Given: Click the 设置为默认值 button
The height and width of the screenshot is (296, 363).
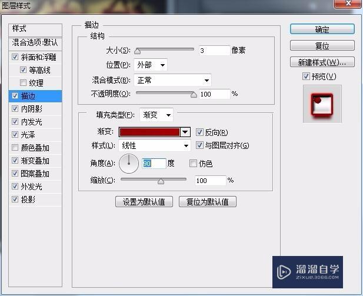Looking at the screenshot, I should point(144,202).
